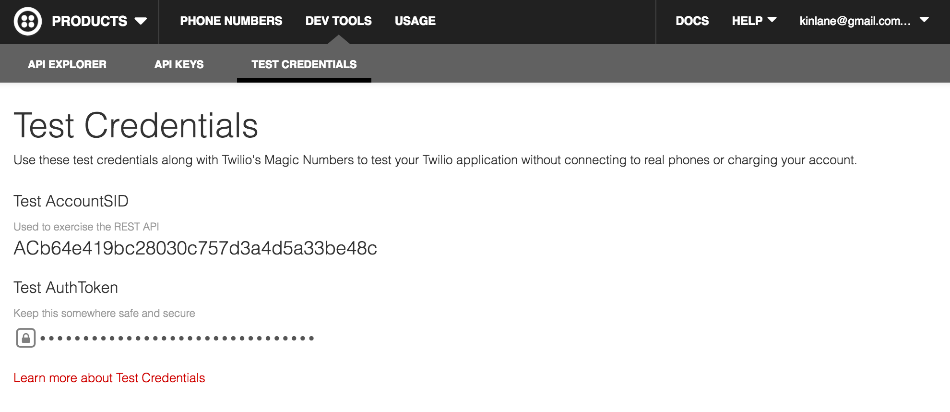
Task: Open Learn more about Test Credentials link
Action: tap(109, 378)
